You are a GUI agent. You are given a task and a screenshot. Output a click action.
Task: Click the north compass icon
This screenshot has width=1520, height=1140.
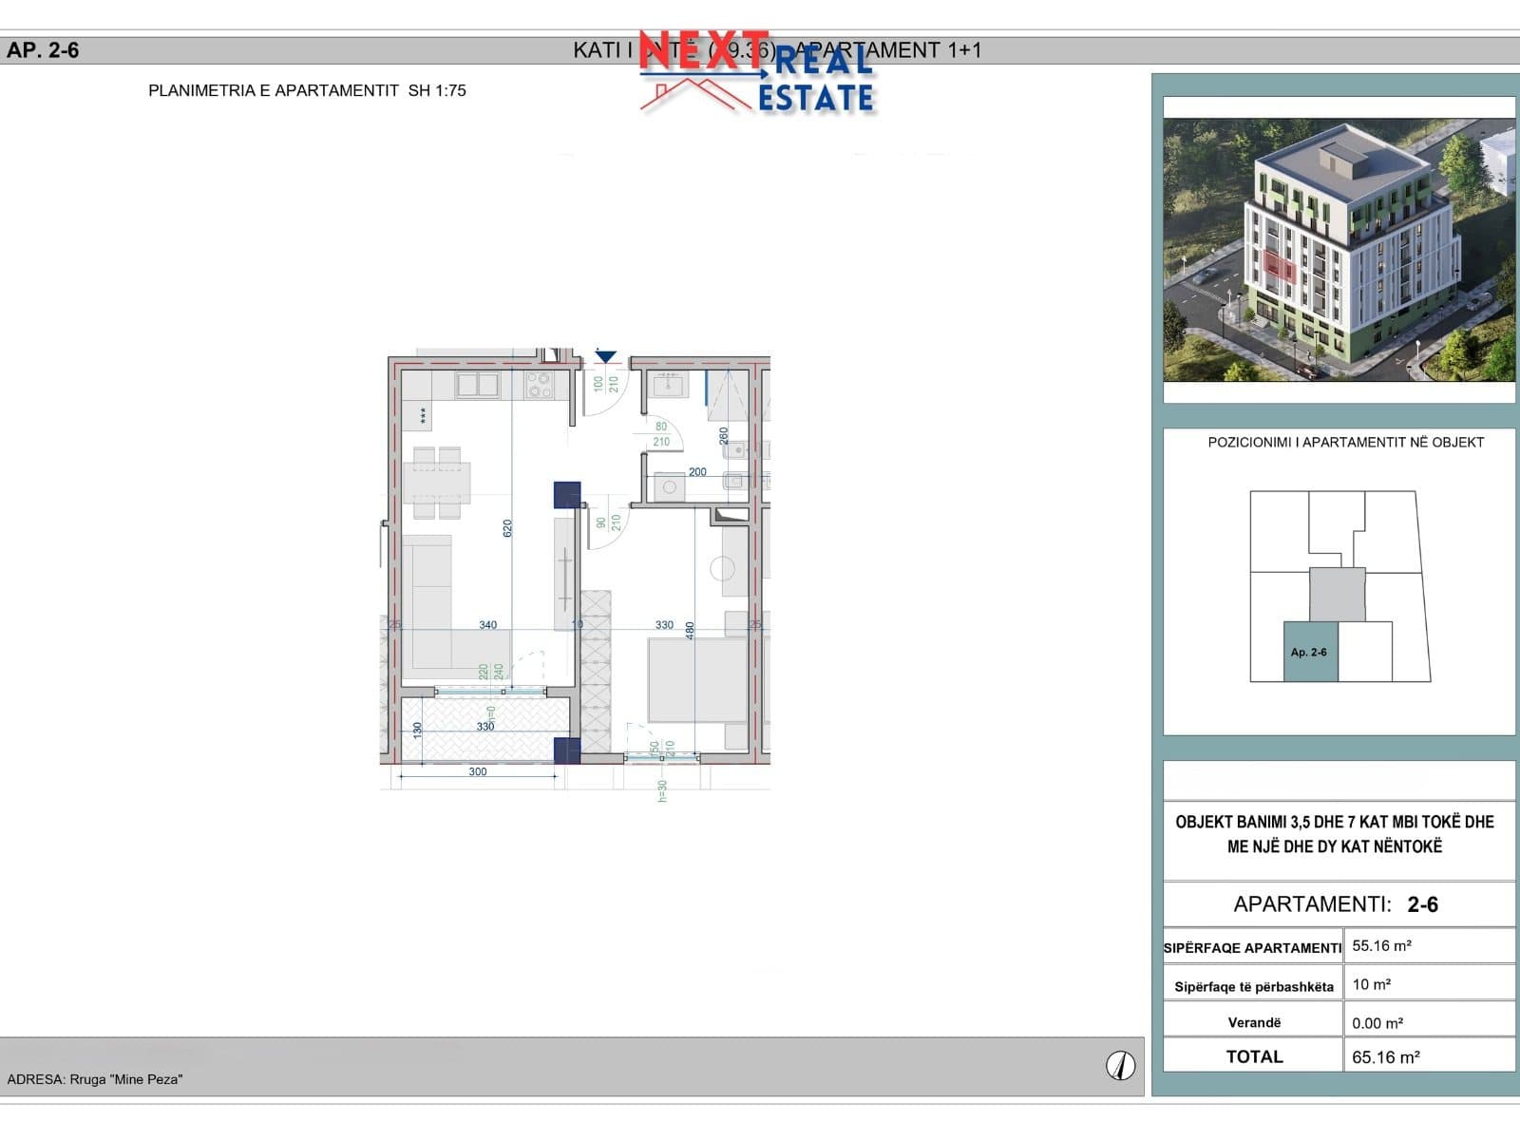1121,1066
